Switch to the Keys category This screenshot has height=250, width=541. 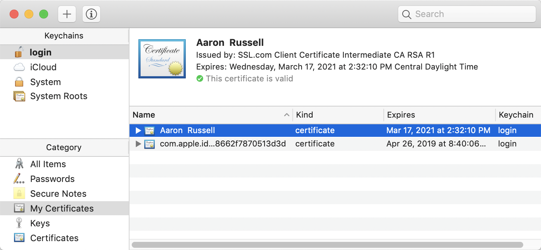click(40, 223)
